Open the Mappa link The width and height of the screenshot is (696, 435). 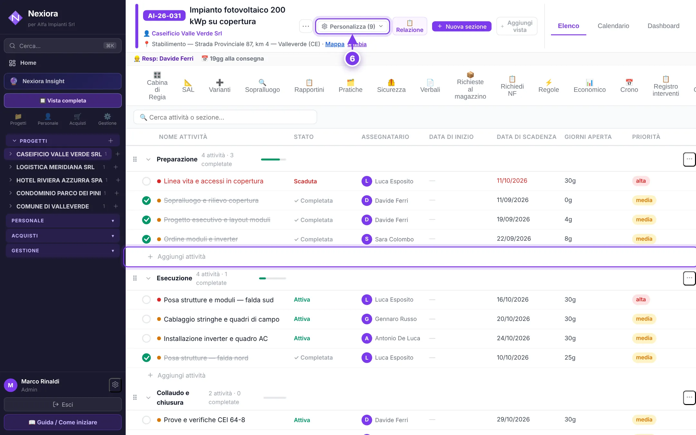335,44
